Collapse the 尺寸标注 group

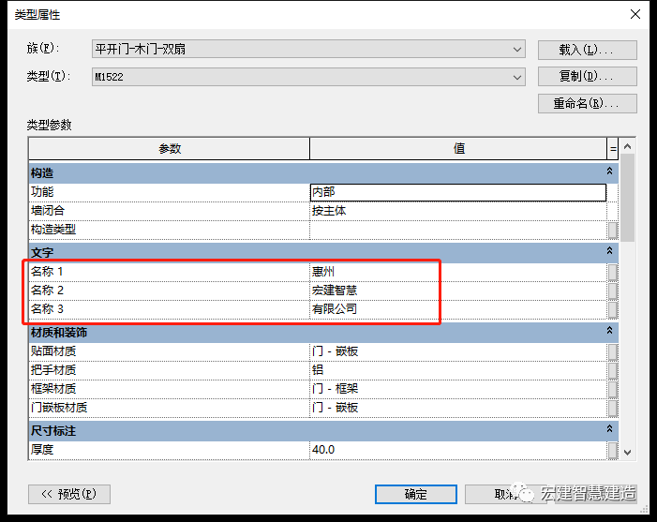pyautogui.click(x=609, y=429)
